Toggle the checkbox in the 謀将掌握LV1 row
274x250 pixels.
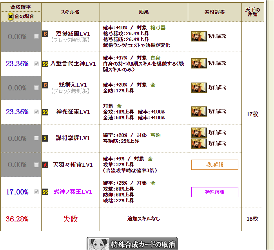(x=36, y=138)
